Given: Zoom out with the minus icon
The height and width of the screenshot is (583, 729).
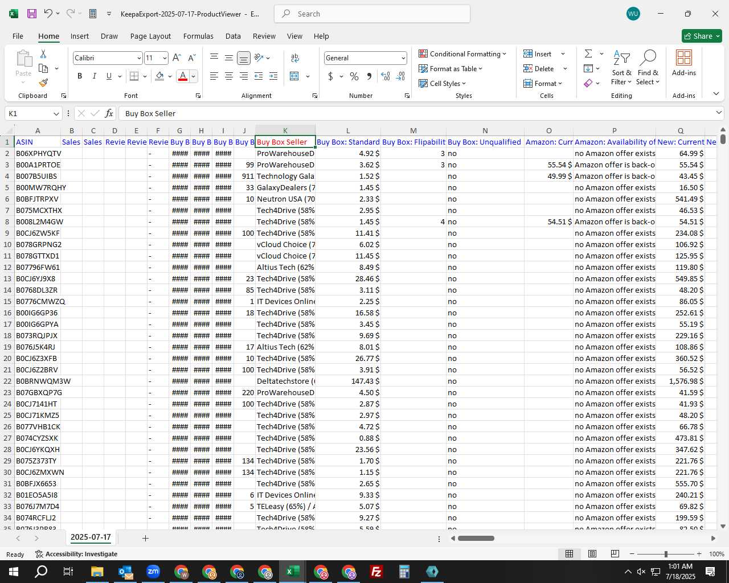Looking at the screenshot, I should pyautogui.click(x=632, y=554).
